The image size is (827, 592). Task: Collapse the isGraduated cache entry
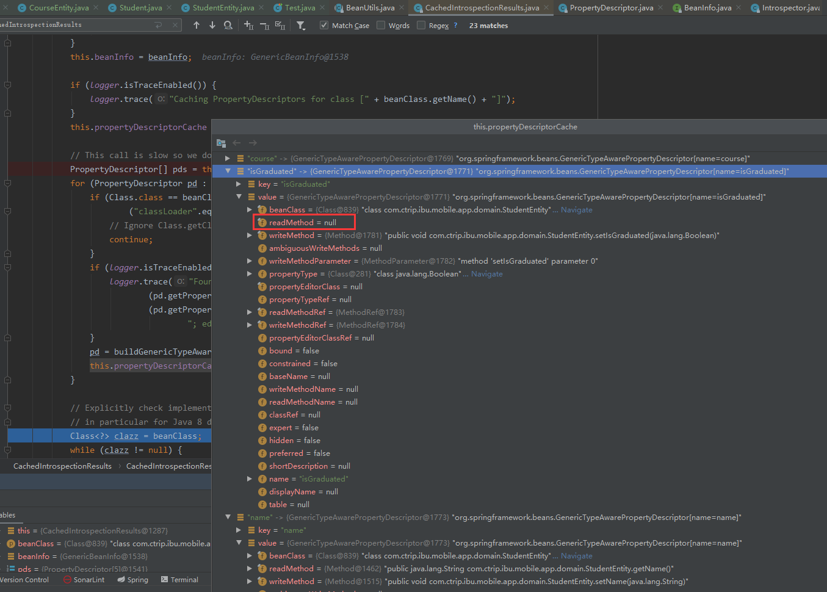[228, 171]
